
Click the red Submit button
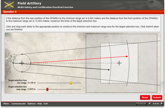[x=157, y=97]
